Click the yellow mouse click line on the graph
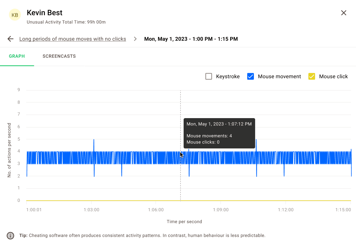This screenshot has width=356, height=250. point(125,201)
